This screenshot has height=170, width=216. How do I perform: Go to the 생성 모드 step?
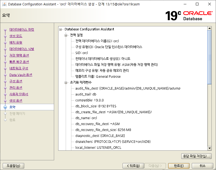16,36
